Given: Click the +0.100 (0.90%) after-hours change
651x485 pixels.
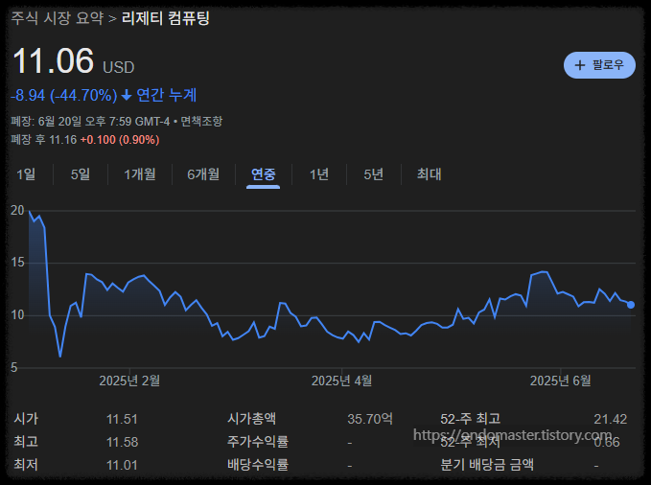Looking at the screenshot, I should click(x=120, y=140).
